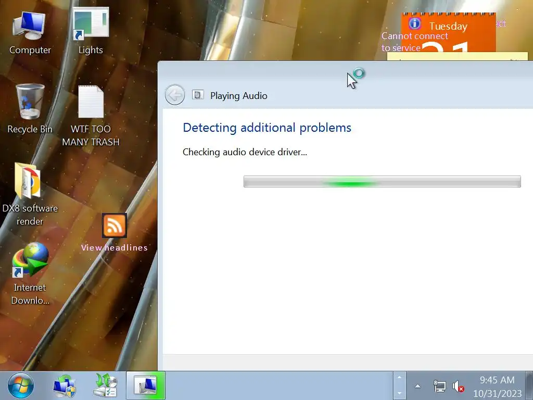Open the disc checklist taskbar icon
Image resolution: width=533 pixels, height=400 pixels.
pos(105,386)
